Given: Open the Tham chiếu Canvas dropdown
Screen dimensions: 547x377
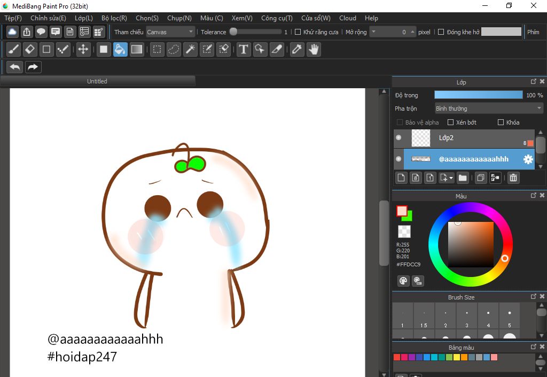Looking at the screenshot, I should click(x=170, y=32).
